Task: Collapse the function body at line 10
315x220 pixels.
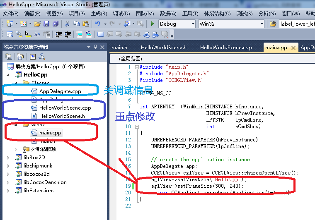Action: point(137,127)
